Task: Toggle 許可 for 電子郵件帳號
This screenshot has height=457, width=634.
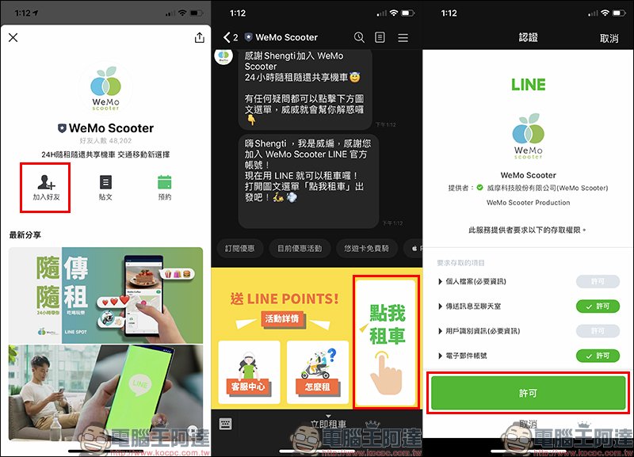Action: coord(598,356)
